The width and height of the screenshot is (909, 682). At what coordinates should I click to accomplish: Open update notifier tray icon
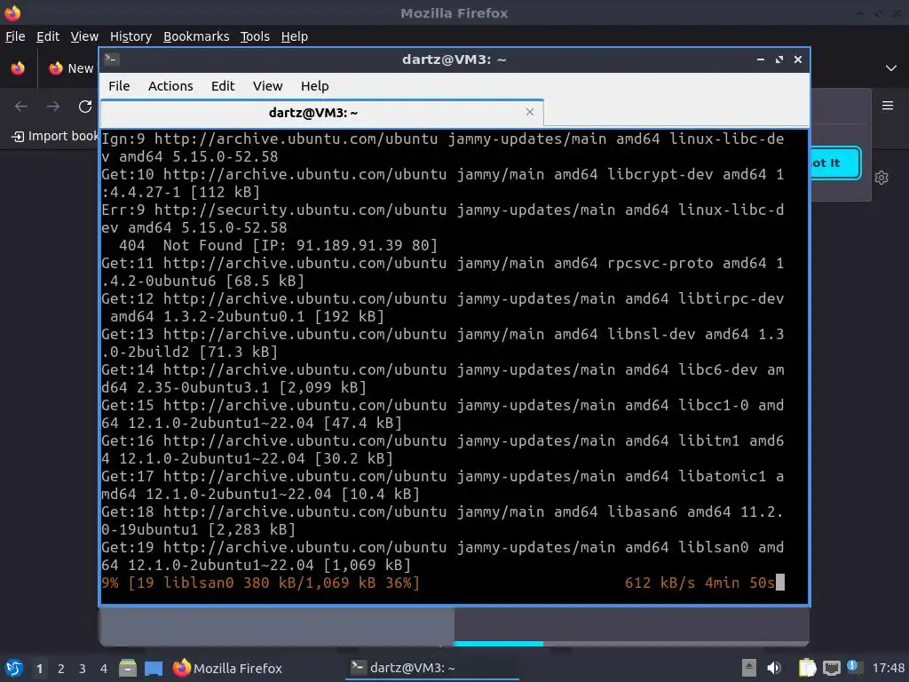point(854,667)
